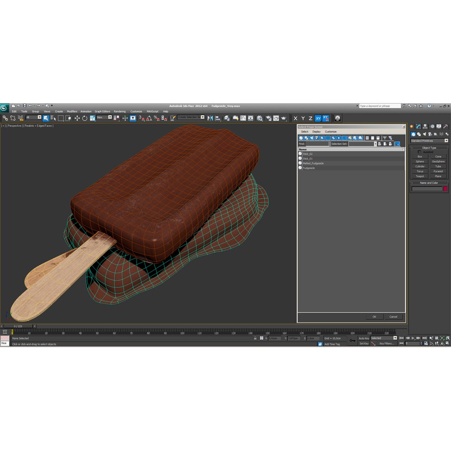Open the Reference Coordinate System 'View' dropdown
The image size is (451, 451).
tap(104, 117)
